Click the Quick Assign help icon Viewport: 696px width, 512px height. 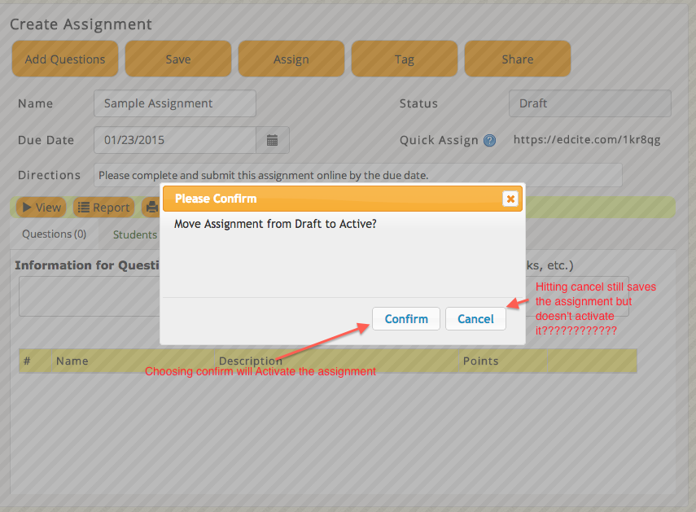(489, 140)
